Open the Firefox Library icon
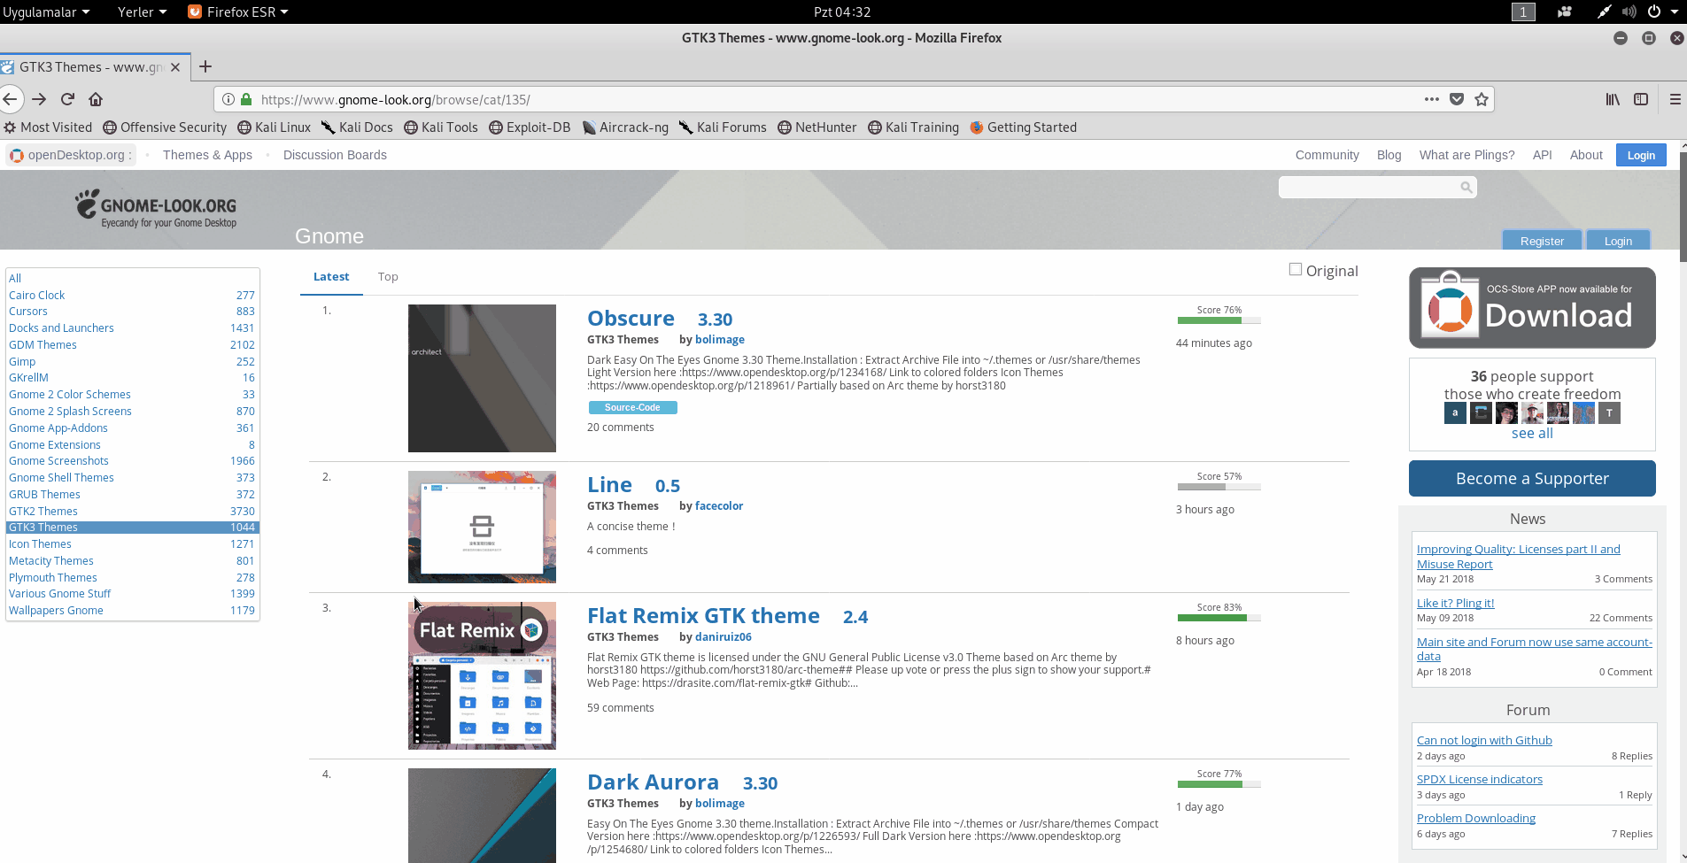This screenshot has height=863, width=1687. [1613, 99]
